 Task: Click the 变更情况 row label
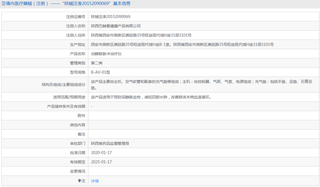[x=78, y=172]
